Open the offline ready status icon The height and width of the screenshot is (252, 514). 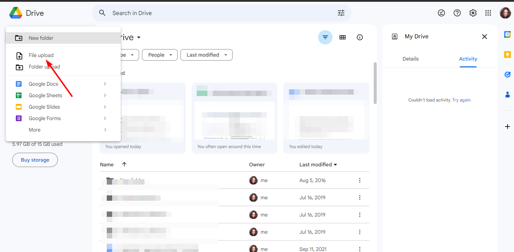441,13
